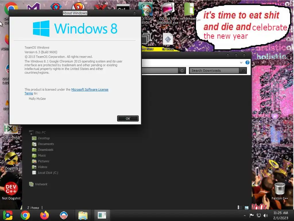Click OK in About Windows dialog
Viewport: 294px width, 221px height.
pos(128,119)
